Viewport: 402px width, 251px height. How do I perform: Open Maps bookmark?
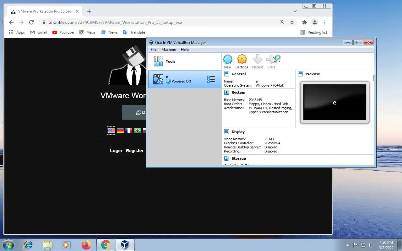[88, 32]
